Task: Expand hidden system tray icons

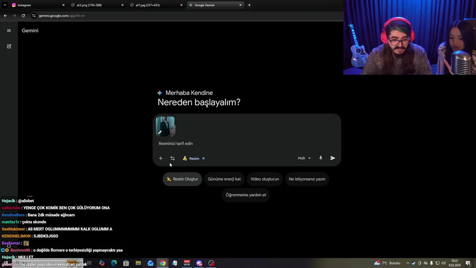Action: (x=408, y=263)
